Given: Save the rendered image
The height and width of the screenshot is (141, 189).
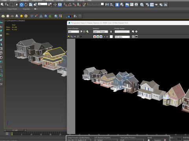Looking at the screenshot, I should (x=69, y=37).
